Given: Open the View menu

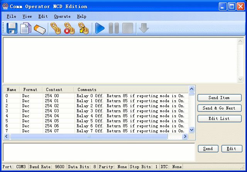Looking at the screenshot, I should [27, 16].
